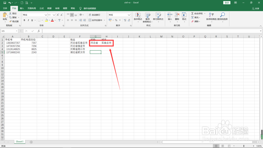263x148 pixels.
Task: Center cell text horizontally
Action: pos(72,20)
